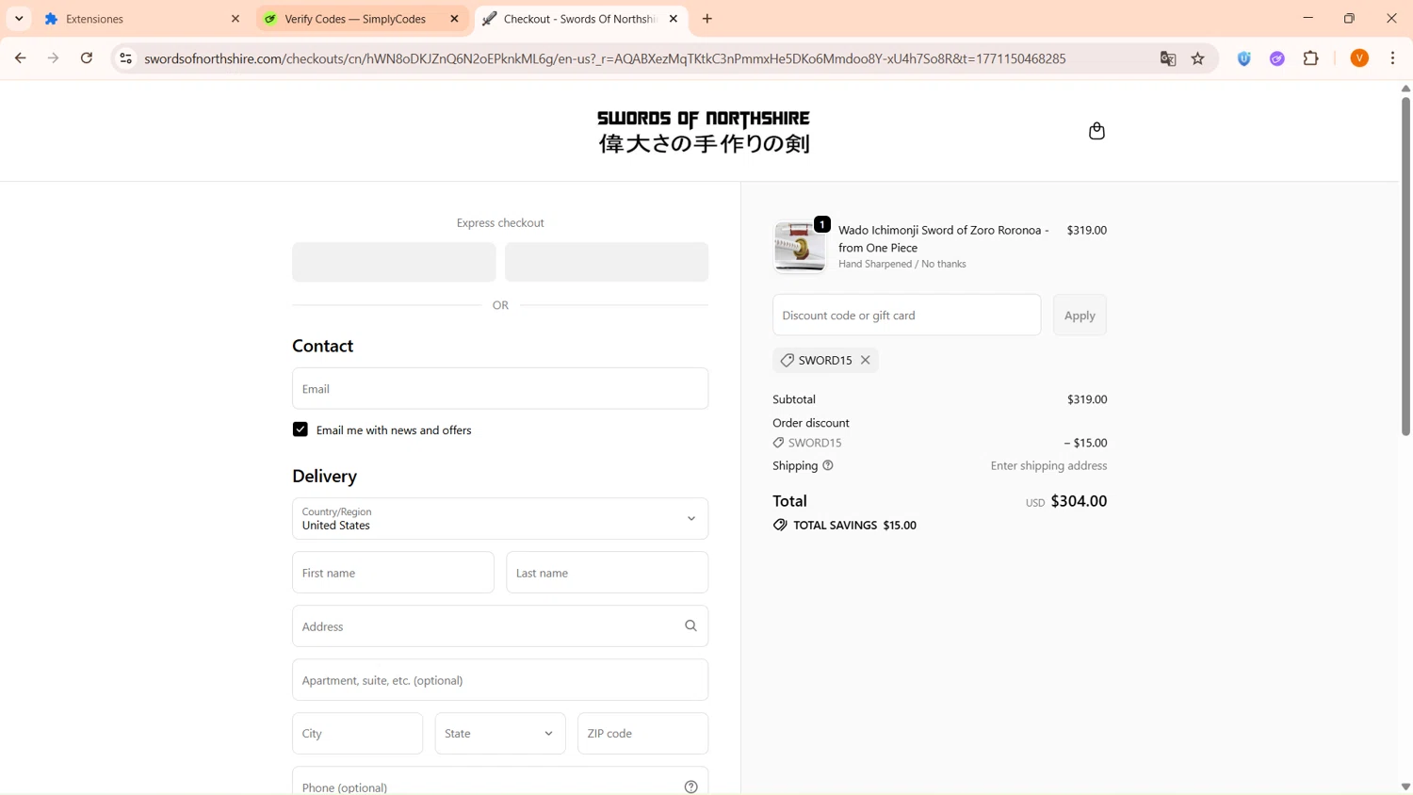Screen dimensions: 1413x795
Task: Click the SWORD15 tag icon in order discount
Action: (x=778, y=443)
